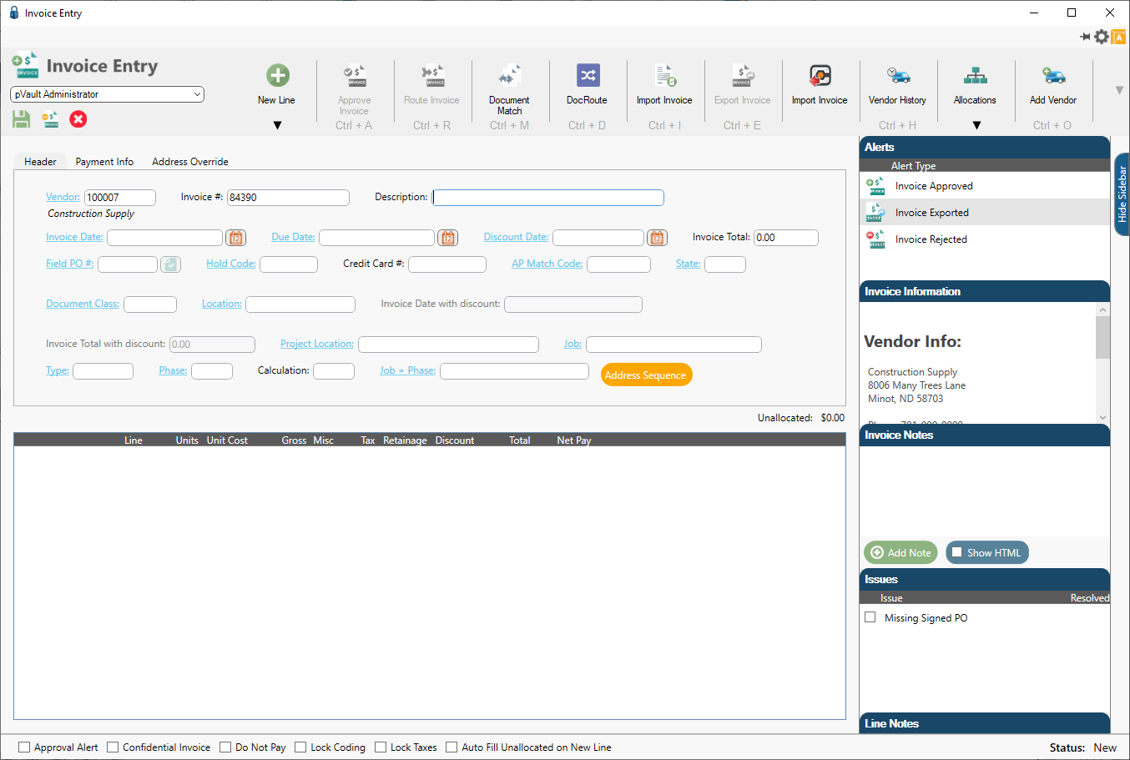
Task: Check the Lock Taxes checkbox
Action: click(x=381, y=747)
